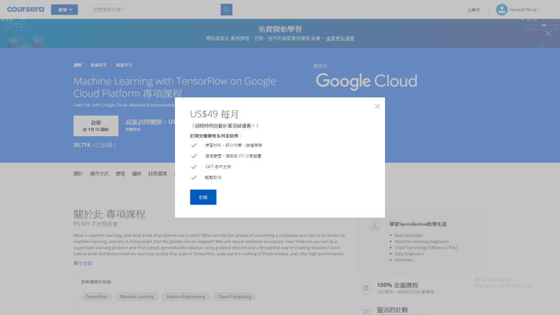Viewport: 560px width, 315px height.
Task: Select the Tensorflow skill tag
Action: (x=96, y=296)
